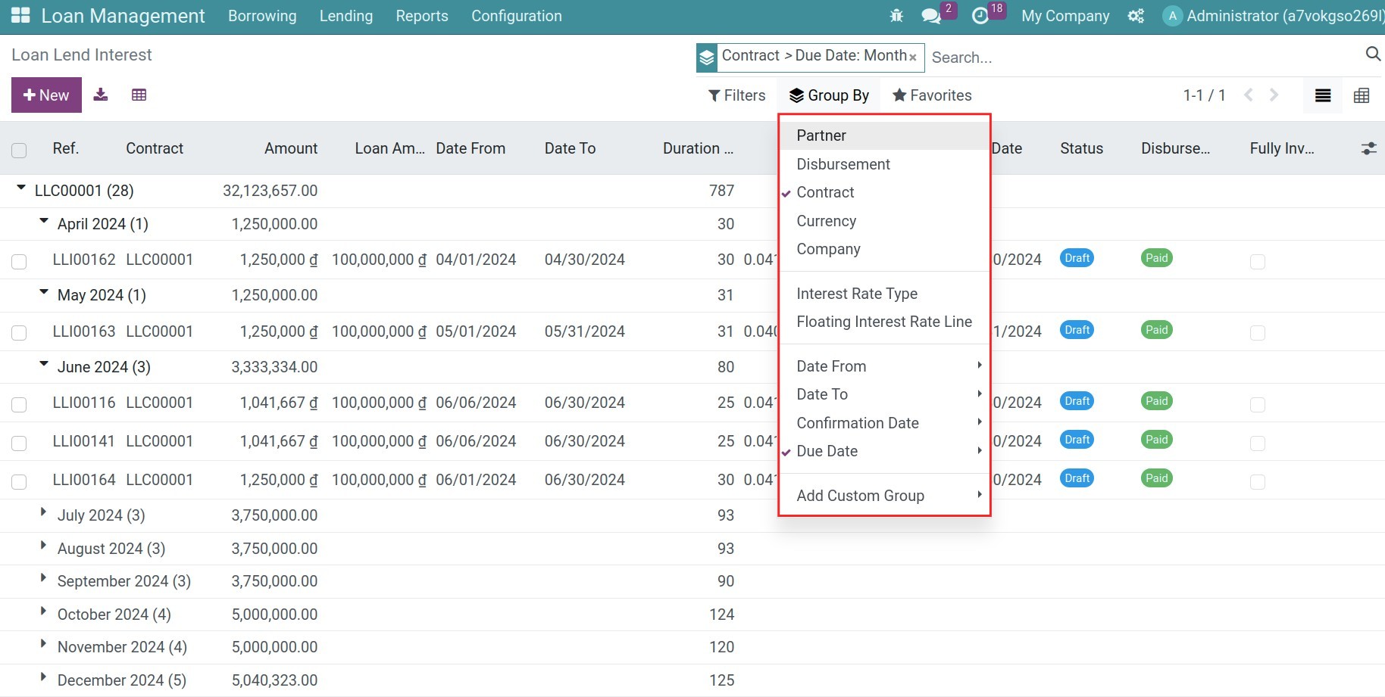Expand the October 2024 group

(x=44, y=612)
